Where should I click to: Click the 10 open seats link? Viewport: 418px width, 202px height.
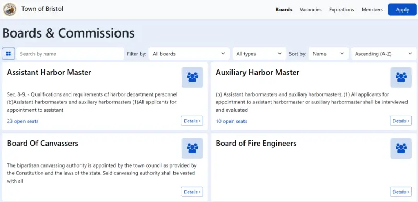231,121
